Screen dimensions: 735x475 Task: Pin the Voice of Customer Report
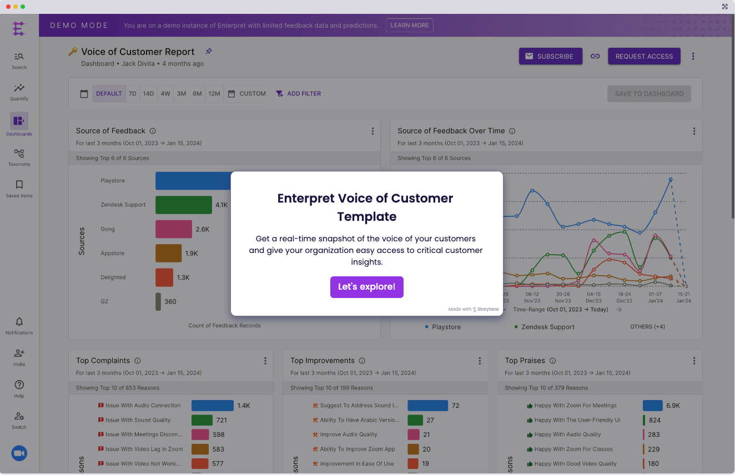tap(209, 51)
